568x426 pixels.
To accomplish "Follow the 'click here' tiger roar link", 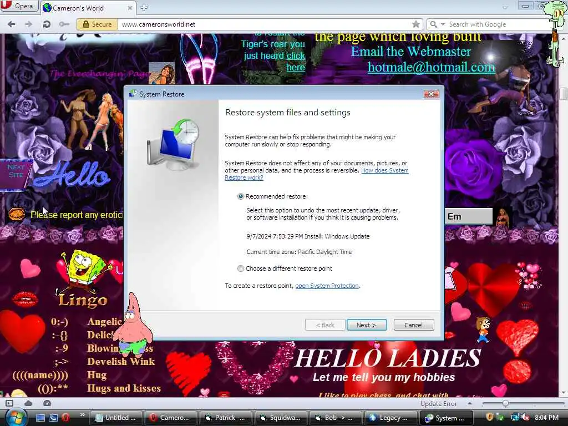I will coord(296,62).
